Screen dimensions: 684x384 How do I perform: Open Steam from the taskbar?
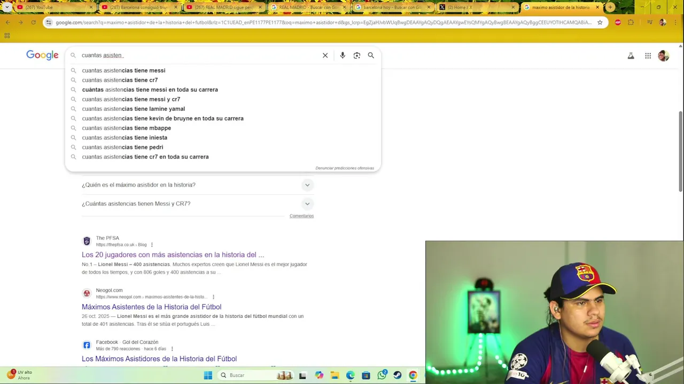tap(398, 375)
